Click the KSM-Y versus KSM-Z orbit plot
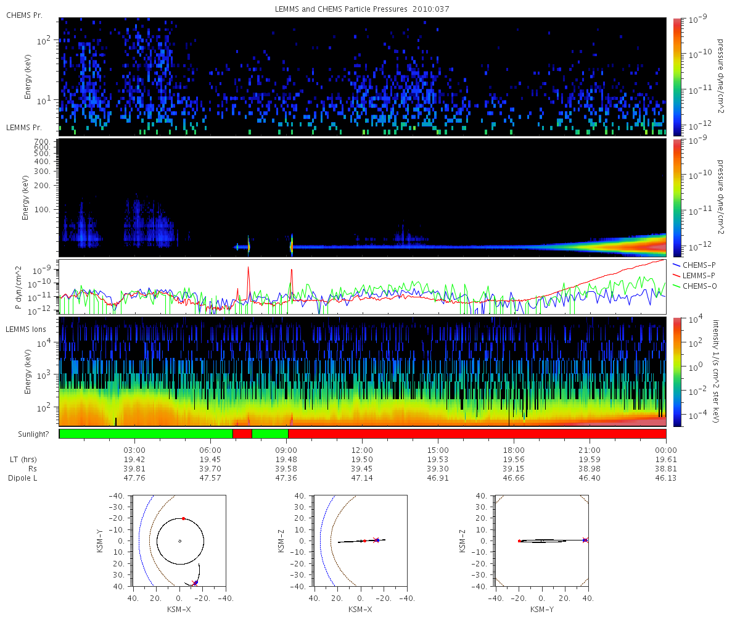This screenshot has height=617, width=740. point(542,541)
